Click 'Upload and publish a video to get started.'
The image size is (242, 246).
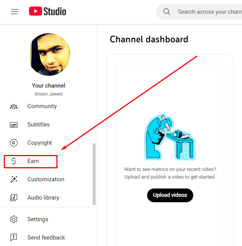pyautogui.click(x=170, y=177)
